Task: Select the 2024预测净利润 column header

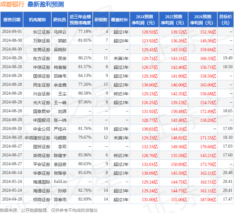Action: click(144, 19)
